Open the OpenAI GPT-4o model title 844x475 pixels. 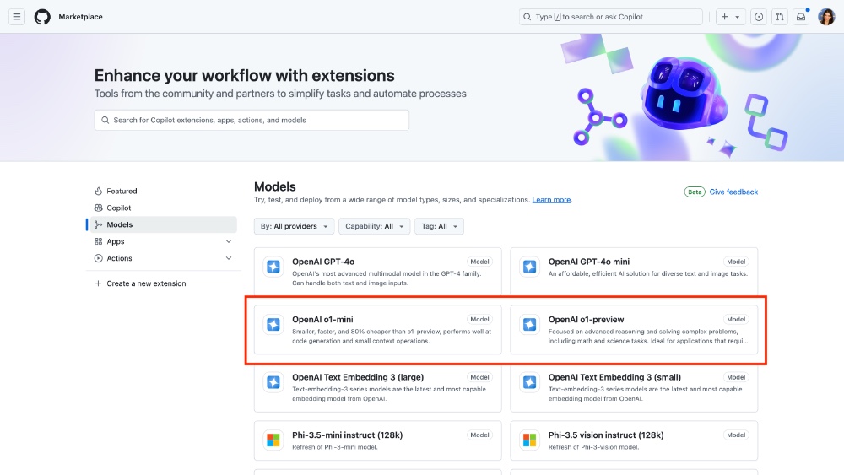[x=323, y=262]
